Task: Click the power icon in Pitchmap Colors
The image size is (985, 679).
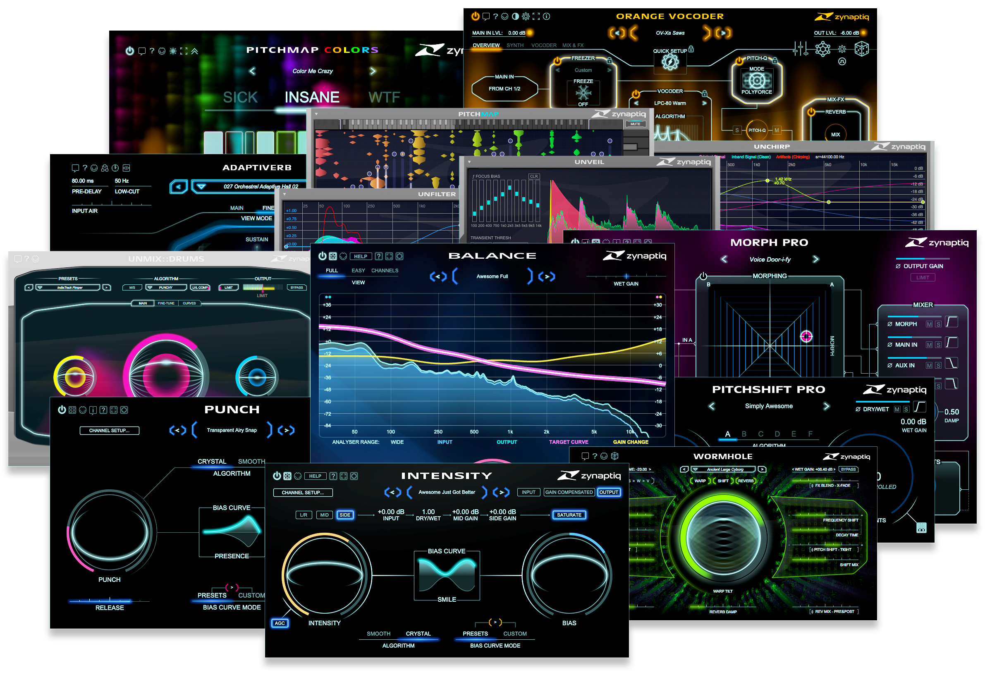Action: [130, 51]
